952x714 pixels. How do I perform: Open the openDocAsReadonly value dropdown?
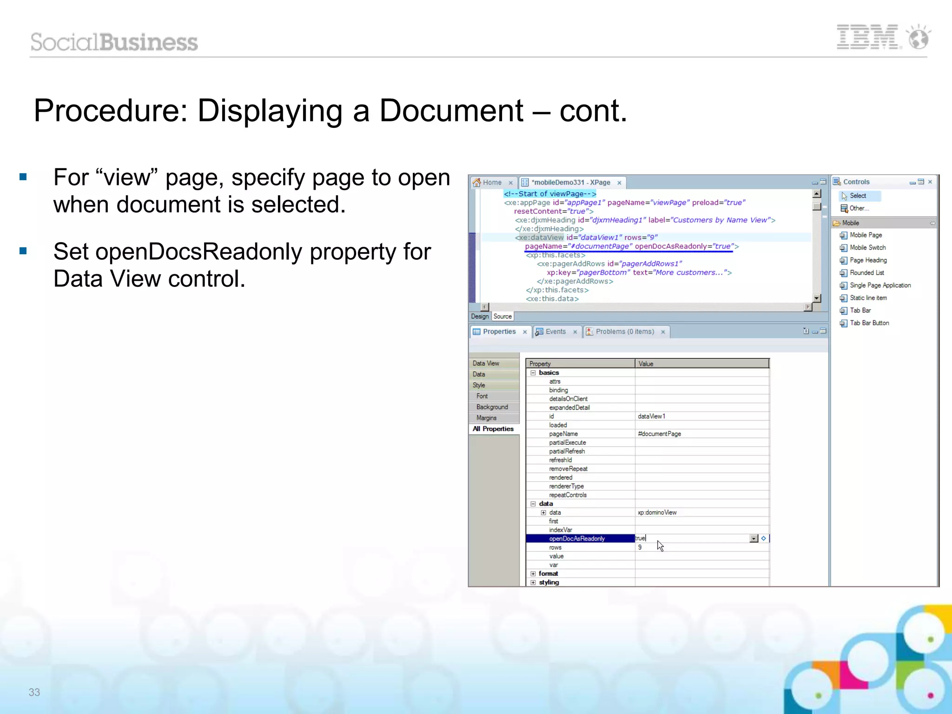[x=754, y=538]
